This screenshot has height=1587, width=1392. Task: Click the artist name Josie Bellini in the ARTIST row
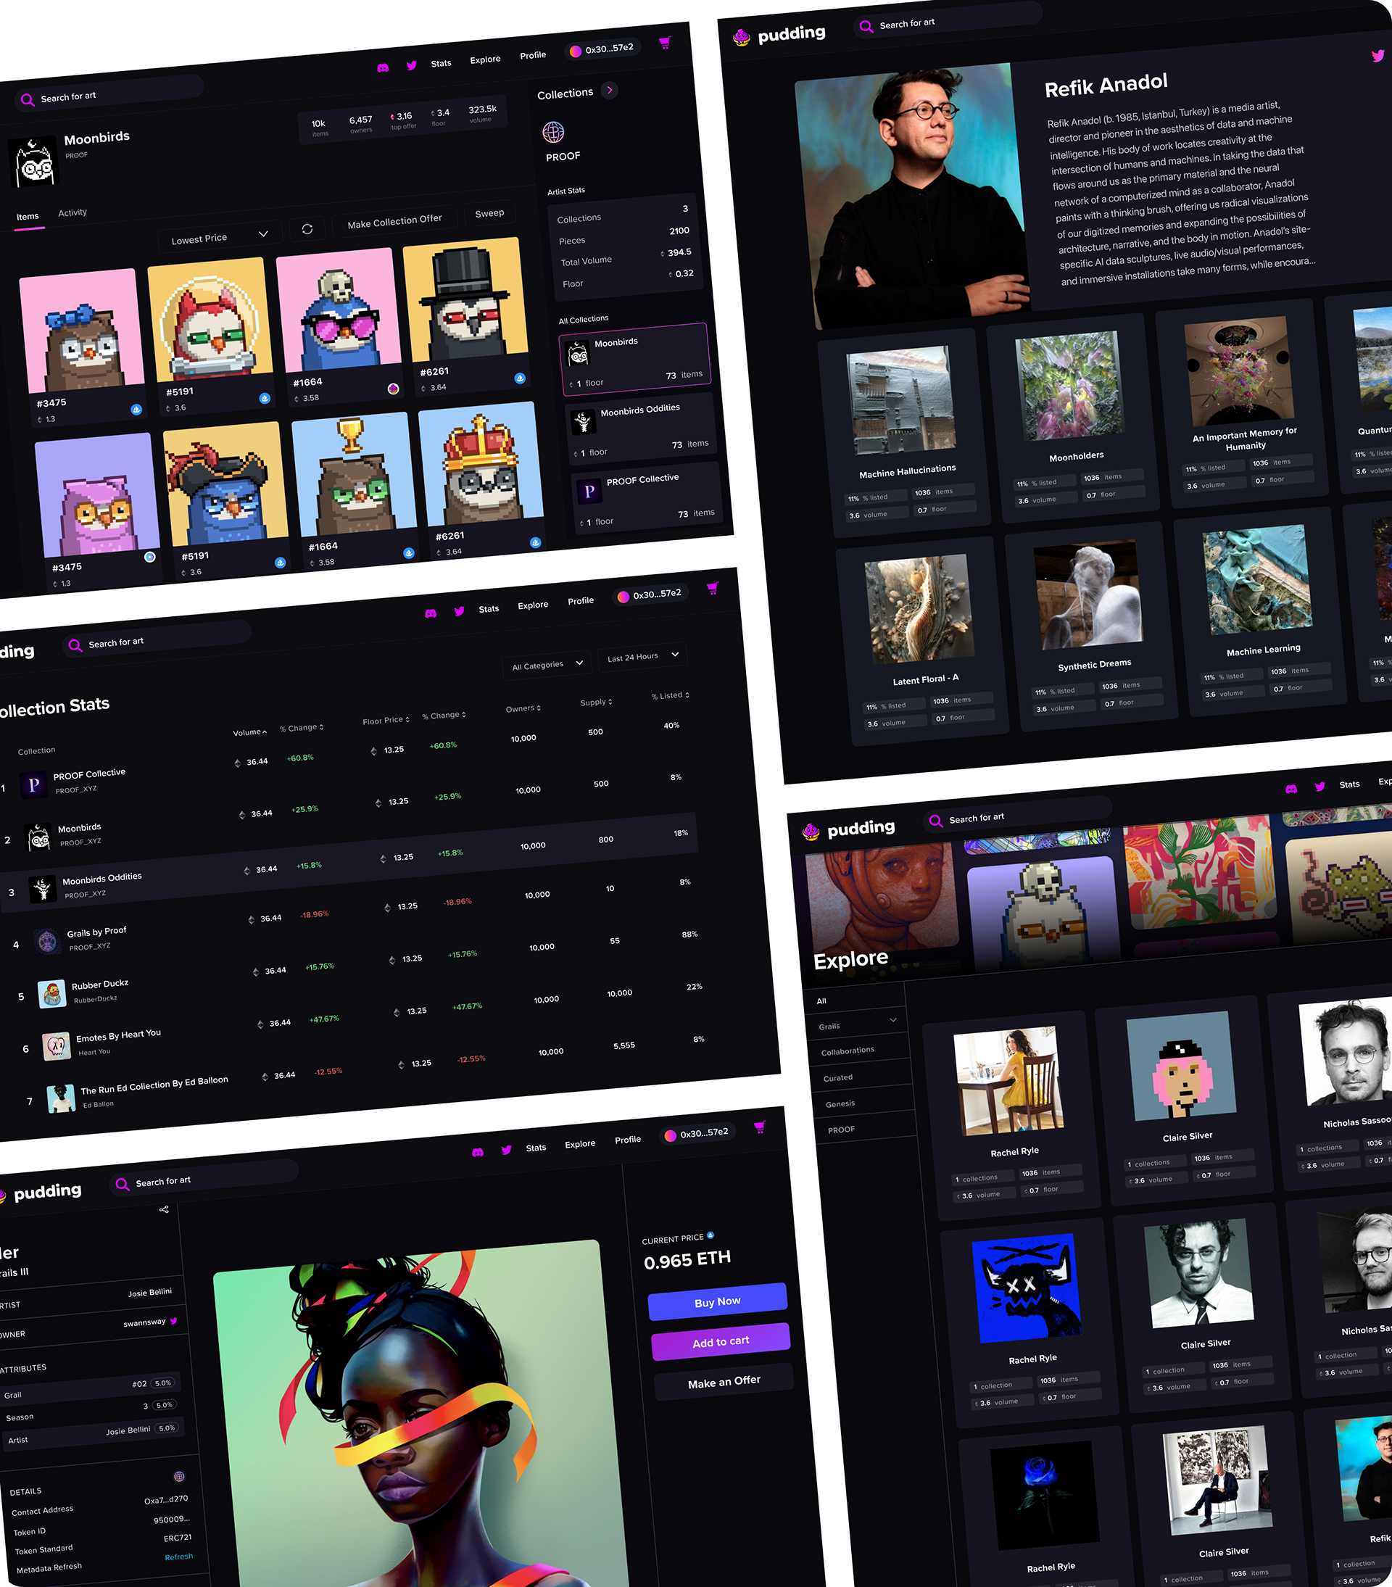(150, 1293)
